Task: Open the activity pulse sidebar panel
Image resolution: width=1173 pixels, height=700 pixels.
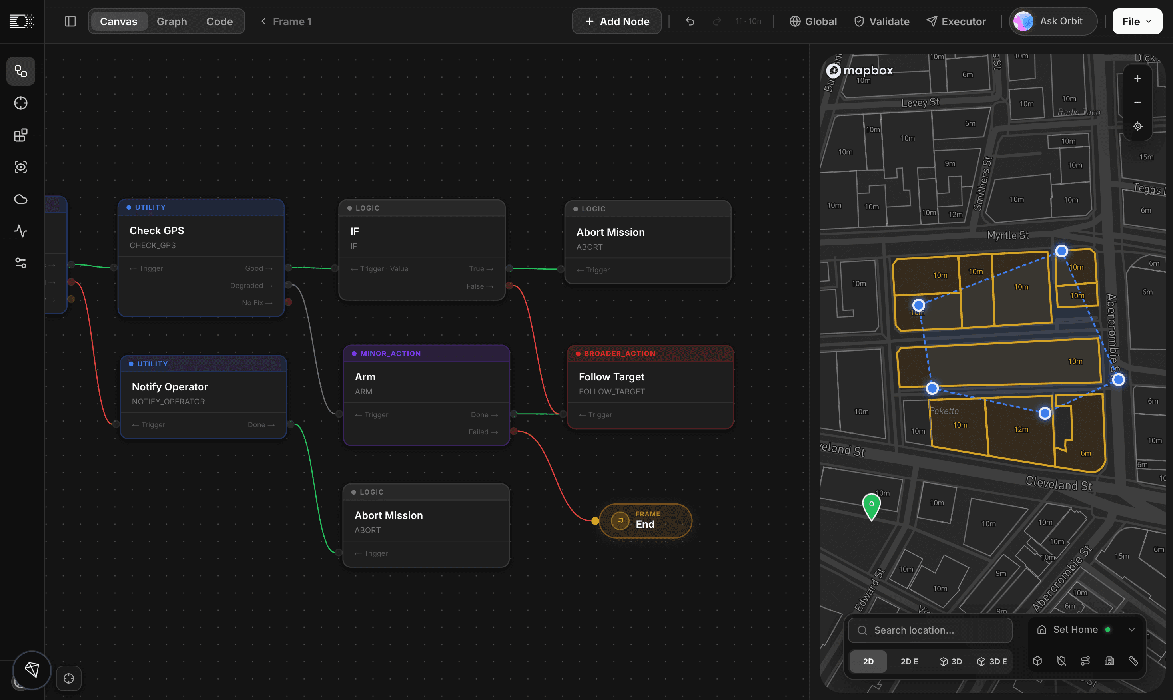Action: [x=21, y=231]
